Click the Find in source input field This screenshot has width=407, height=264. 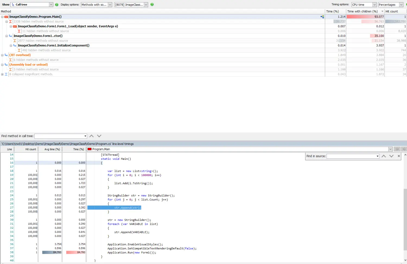pyautogui.click(x=351, y=156)
